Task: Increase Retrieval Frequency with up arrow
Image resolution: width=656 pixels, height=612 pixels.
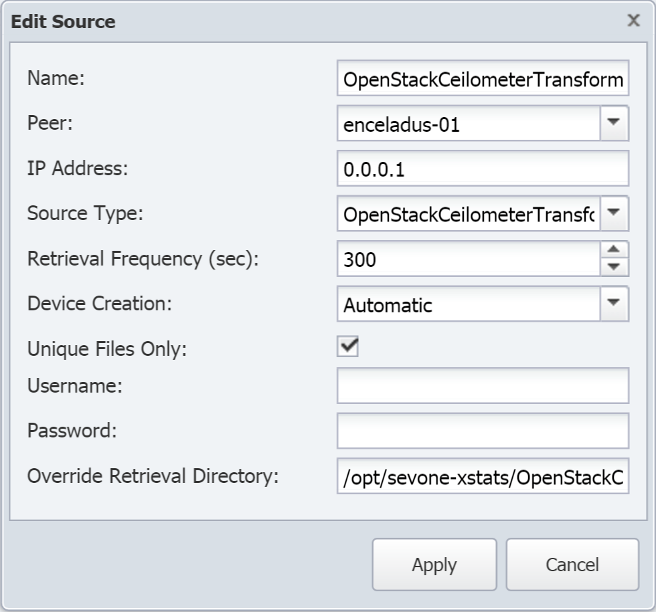Action: click(x=614, y=249)
